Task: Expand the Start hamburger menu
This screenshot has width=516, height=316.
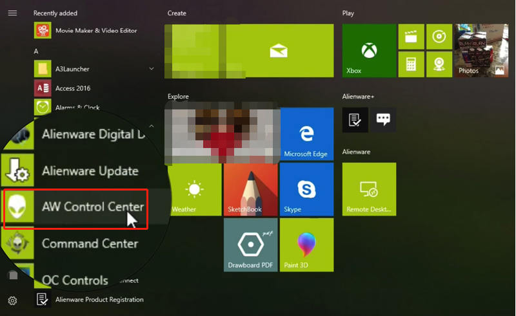Action: 12,13
